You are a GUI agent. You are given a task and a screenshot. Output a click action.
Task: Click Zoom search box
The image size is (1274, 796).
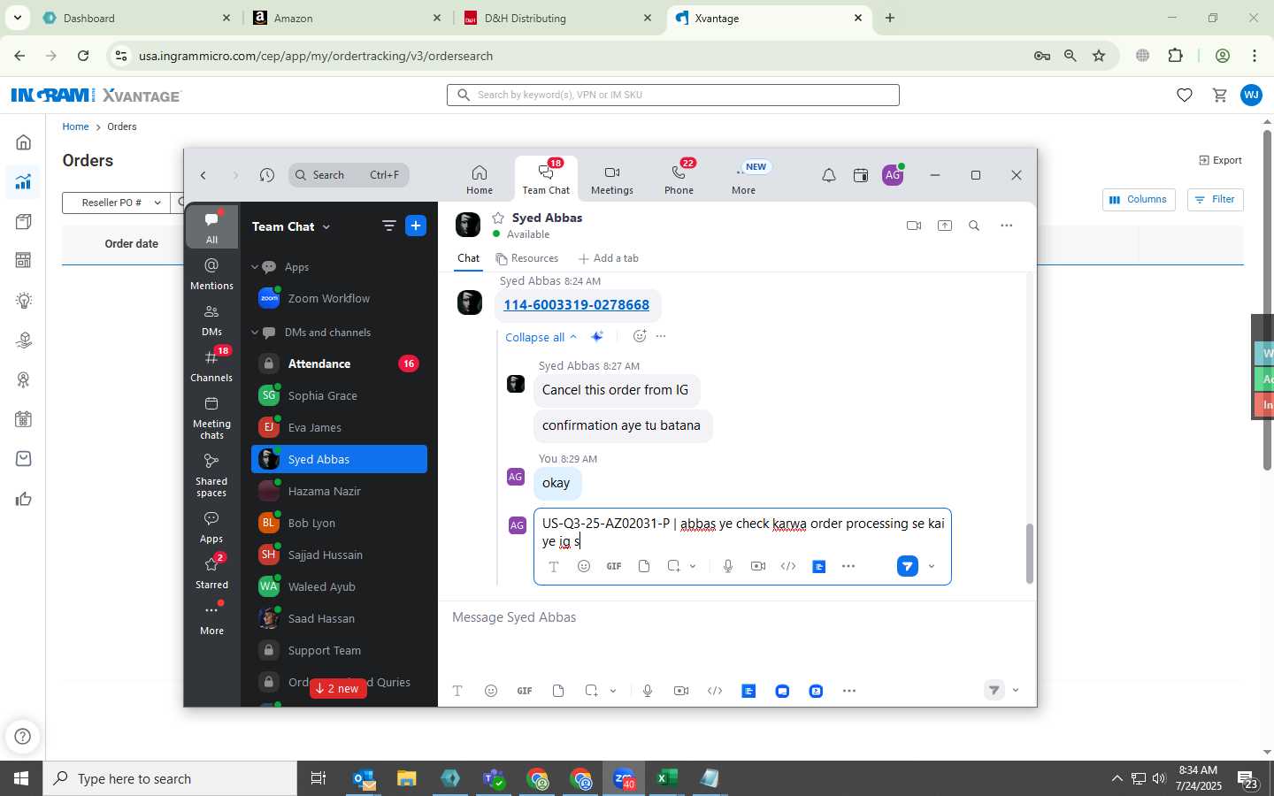point(349,175)
